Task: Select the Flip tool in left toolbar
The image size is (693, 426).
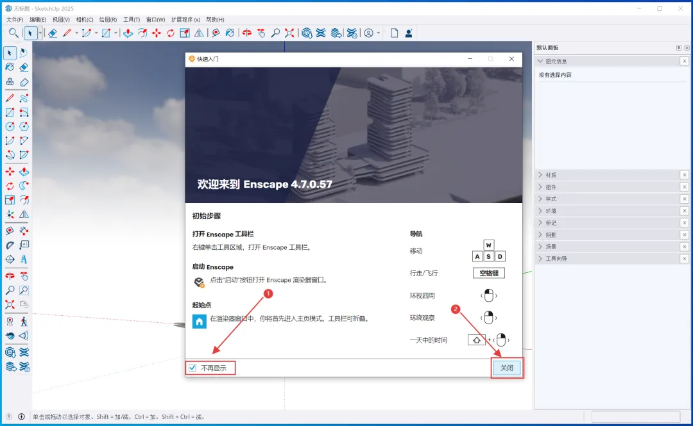Action: coord(24,214)
